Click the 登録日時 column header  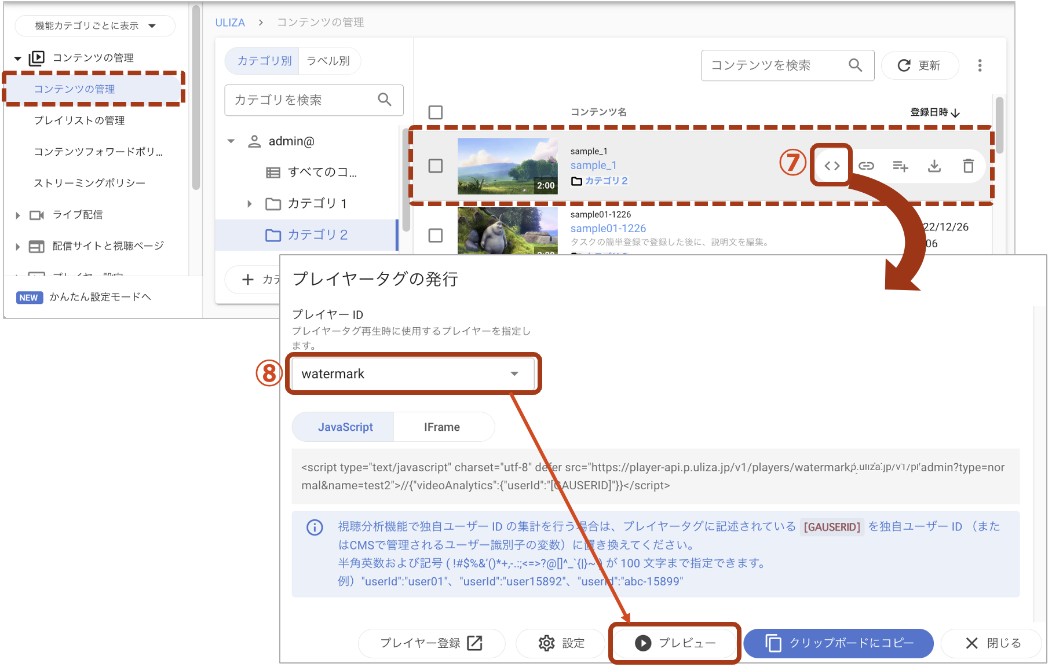click(929, 112)
